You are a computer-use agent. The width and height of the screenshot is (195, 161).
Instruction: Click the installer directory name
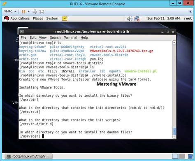[87, 71]
